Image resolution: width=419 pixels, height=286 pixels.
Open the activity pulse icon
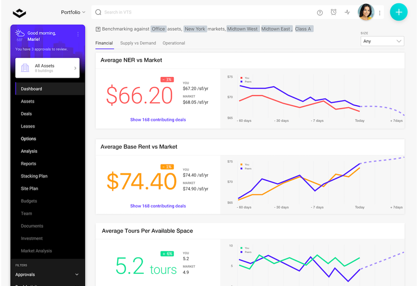pyautogui.click(x=347, y=12)
